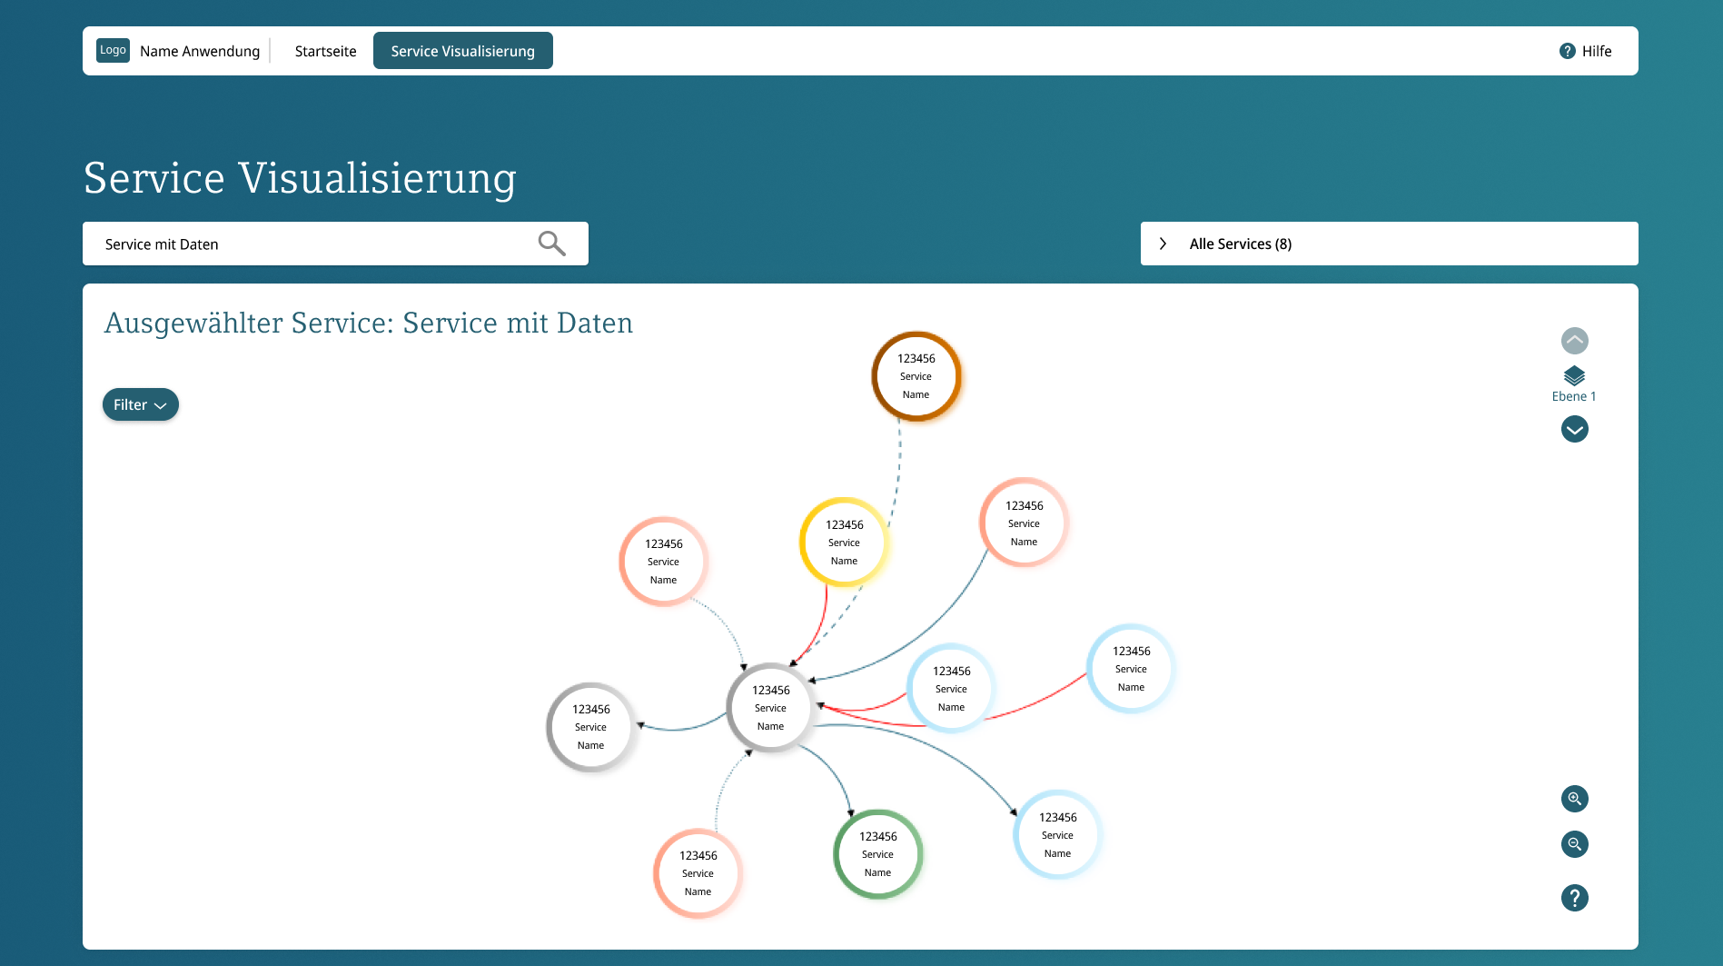Open the graph help question mark button
The image size is (1723, 966).
tap(1574, 898)
